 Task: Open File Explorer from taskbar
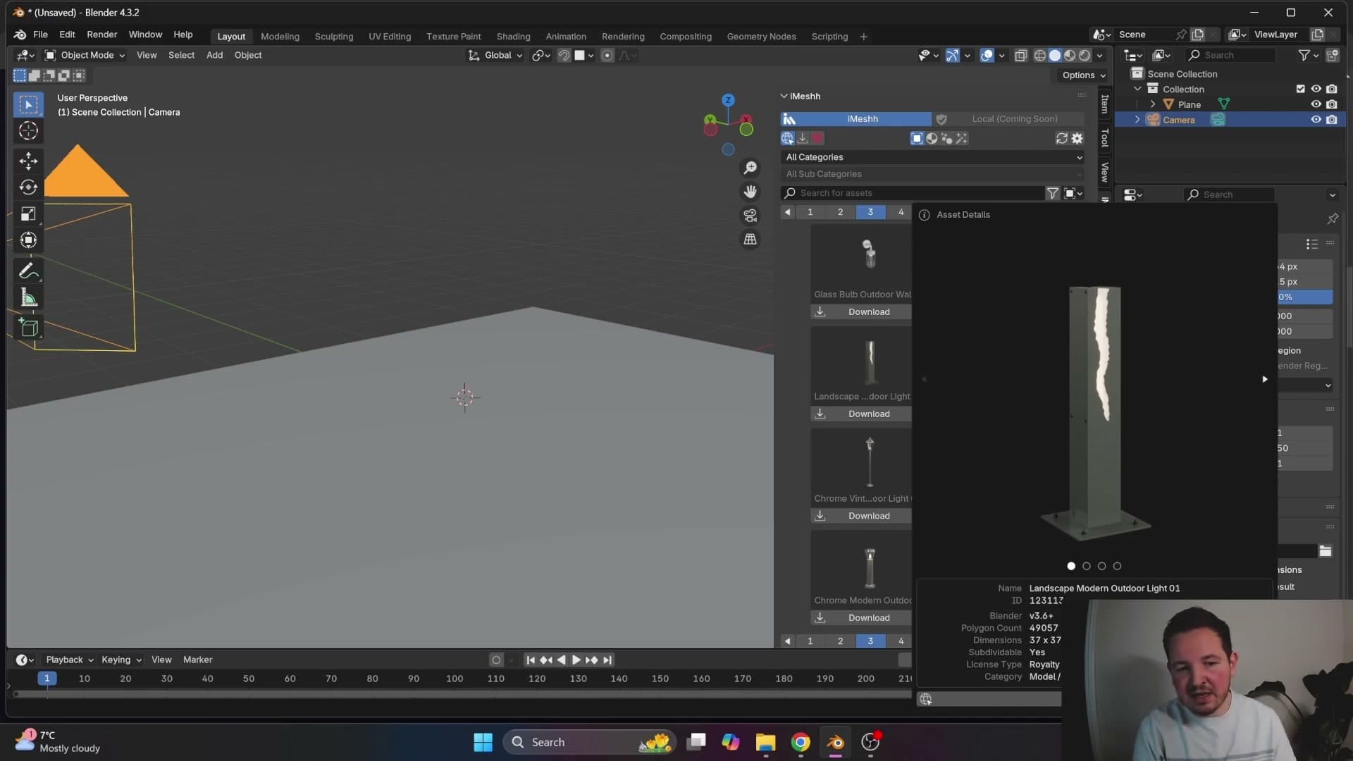coord(765,742)
